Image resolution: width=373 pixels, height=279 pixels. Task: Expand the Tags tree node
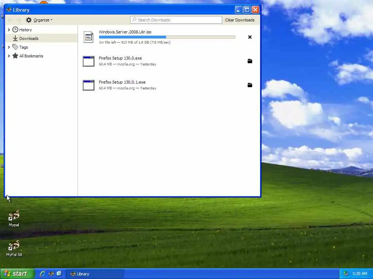(x=9, y=47)
